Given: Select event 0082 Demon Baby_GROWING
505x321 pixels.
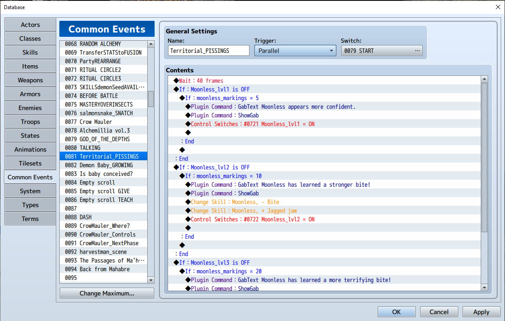Looking at the screenshot, I should 104,165.
